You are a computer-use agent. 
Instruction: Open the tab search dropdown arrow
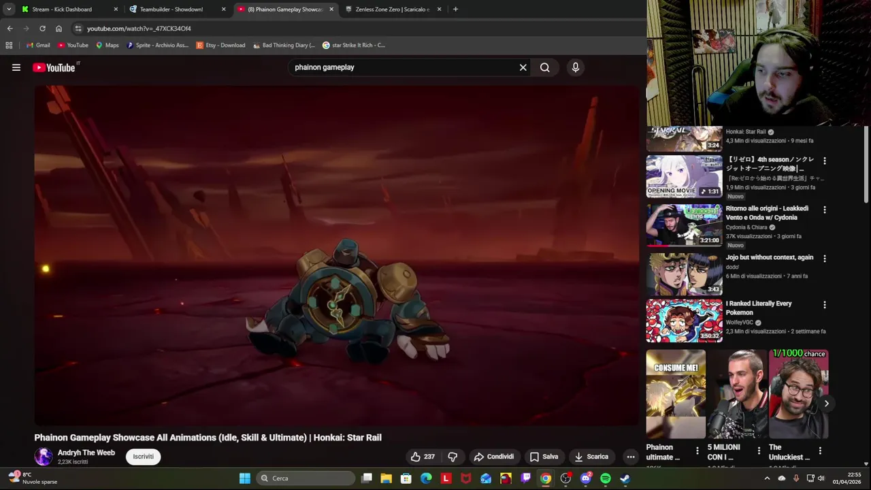(9, 10)
